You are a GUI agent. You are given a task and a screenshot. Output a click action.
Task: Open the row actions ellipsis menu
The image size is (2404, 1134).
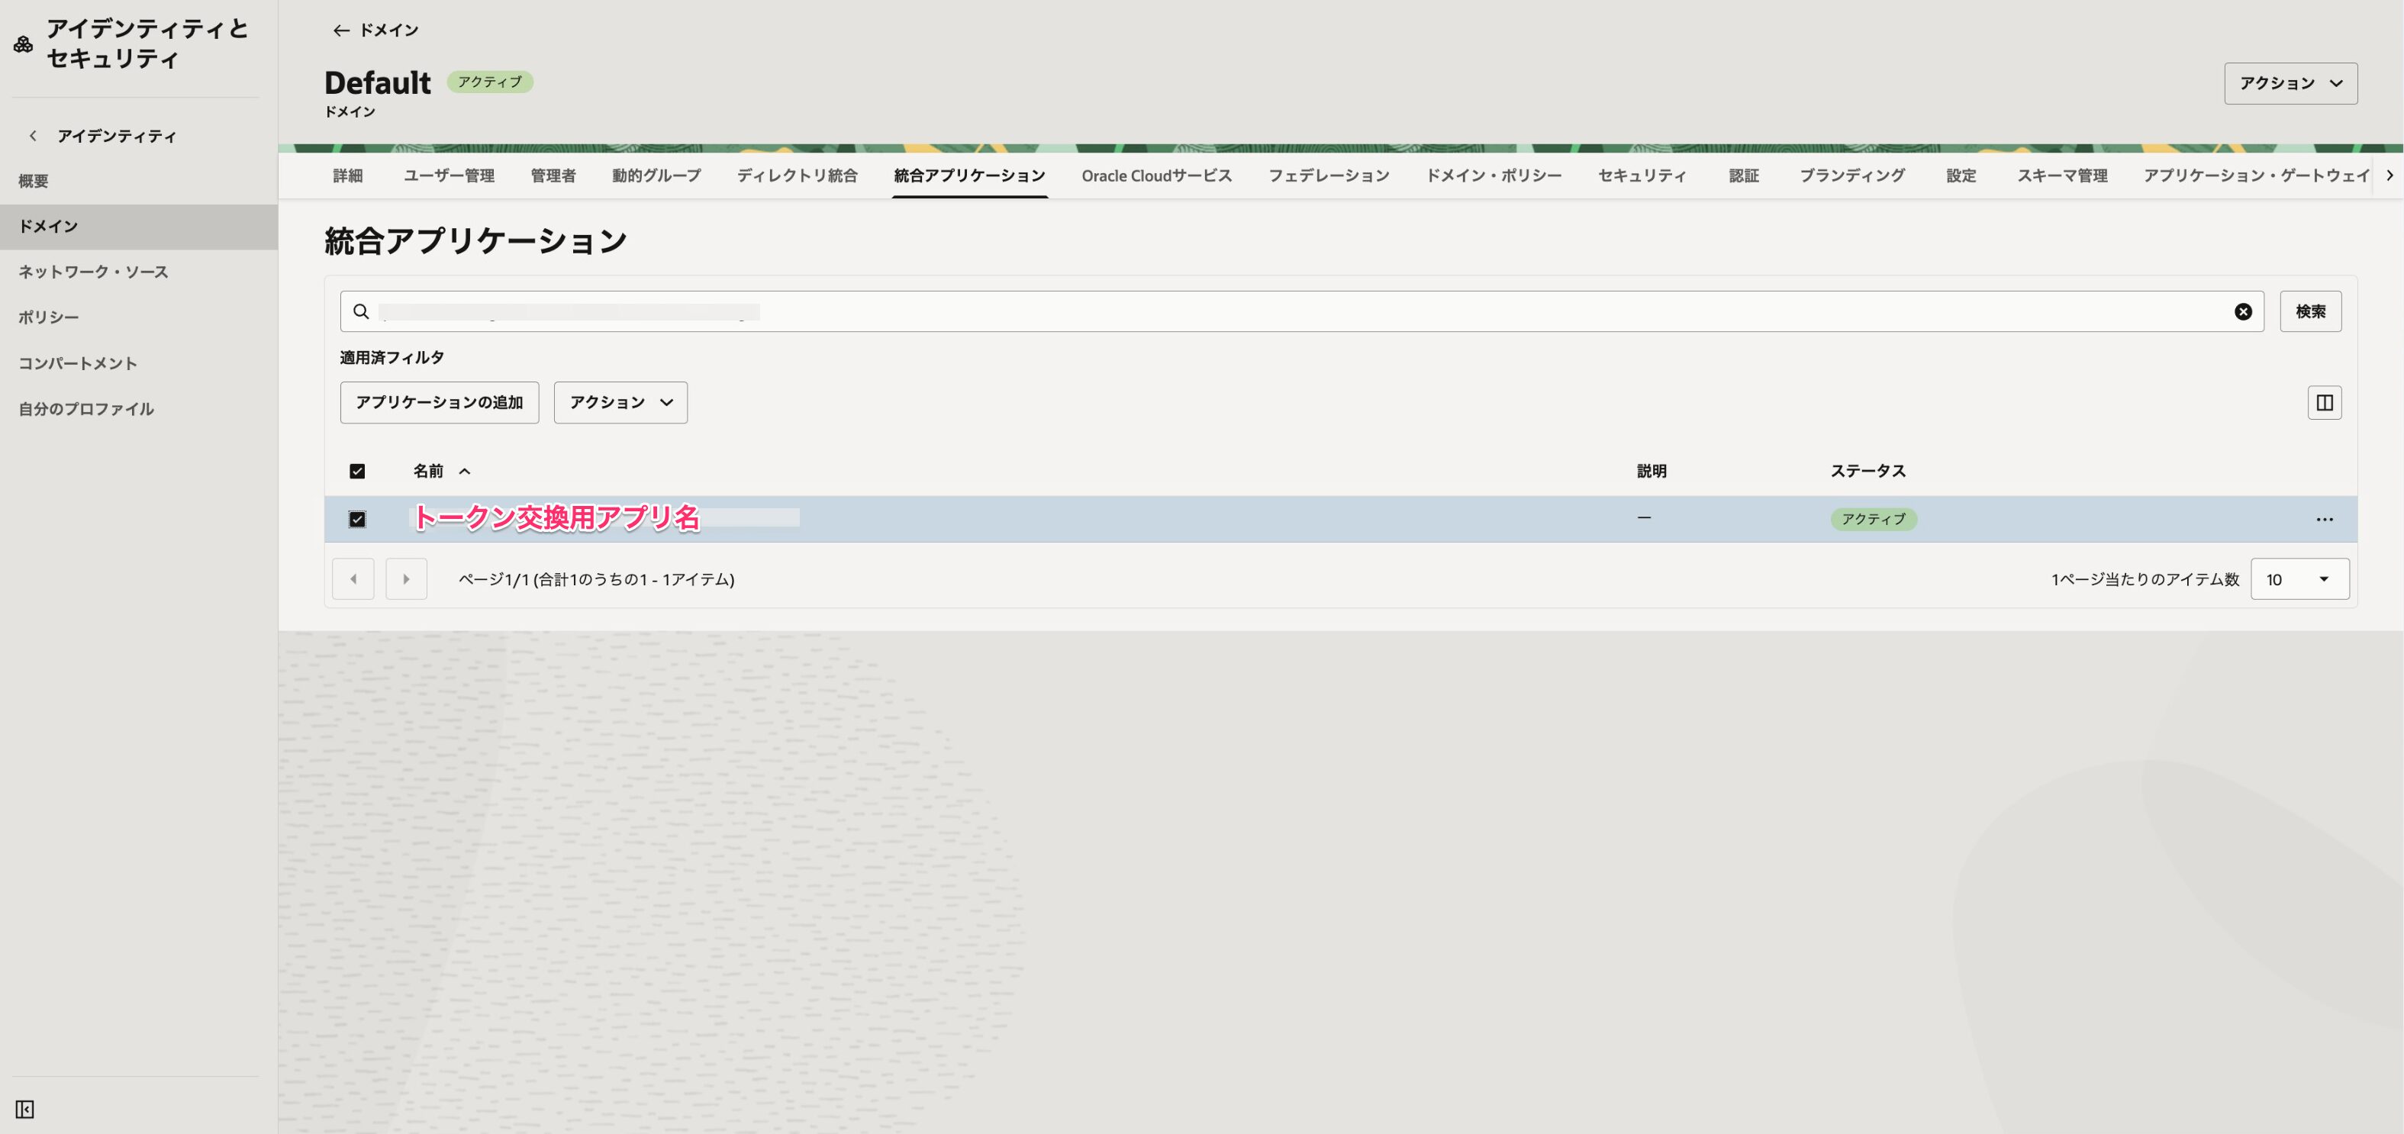[2325, 519]
